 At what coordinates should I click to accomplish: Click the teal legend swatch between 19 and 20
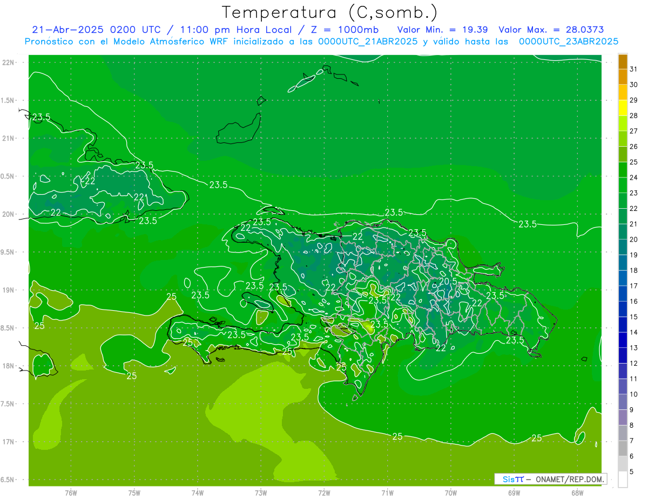(x=623, y=247)
